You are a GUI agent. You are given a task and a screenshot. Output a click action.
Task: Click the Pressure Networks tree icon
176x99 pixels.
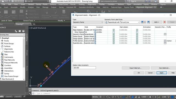point(2,62)
